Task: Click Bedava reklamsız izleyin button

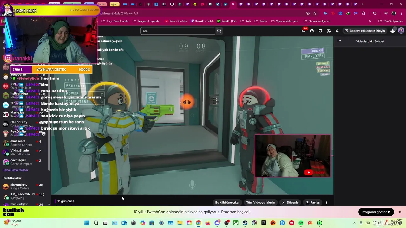Action: pyautogui.click(x=365, y=31)
